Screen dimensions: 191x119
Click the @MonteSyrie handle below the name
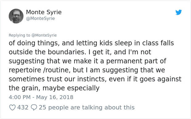pyautogui.click(x=40, y=18)
